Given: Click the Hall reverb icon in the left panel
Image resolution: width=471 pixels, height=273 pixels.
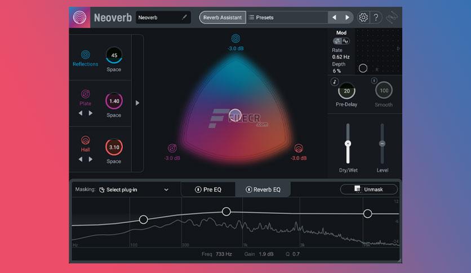Looking at the screenshot, I should coord(85,140).
